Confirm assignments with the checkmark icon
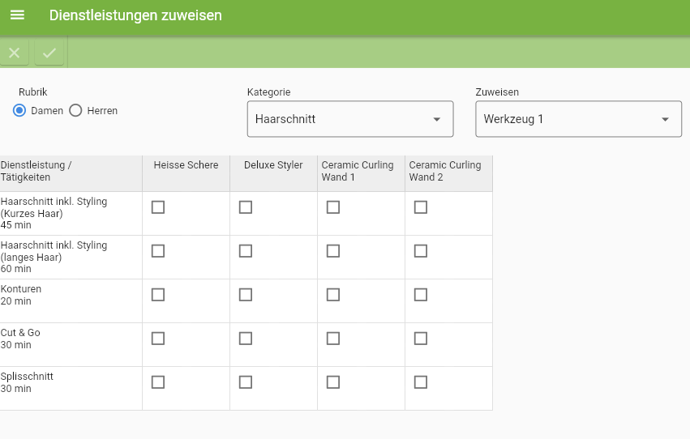Image resolution: width=690 pixels, height=439 pixels. (49, 53)
